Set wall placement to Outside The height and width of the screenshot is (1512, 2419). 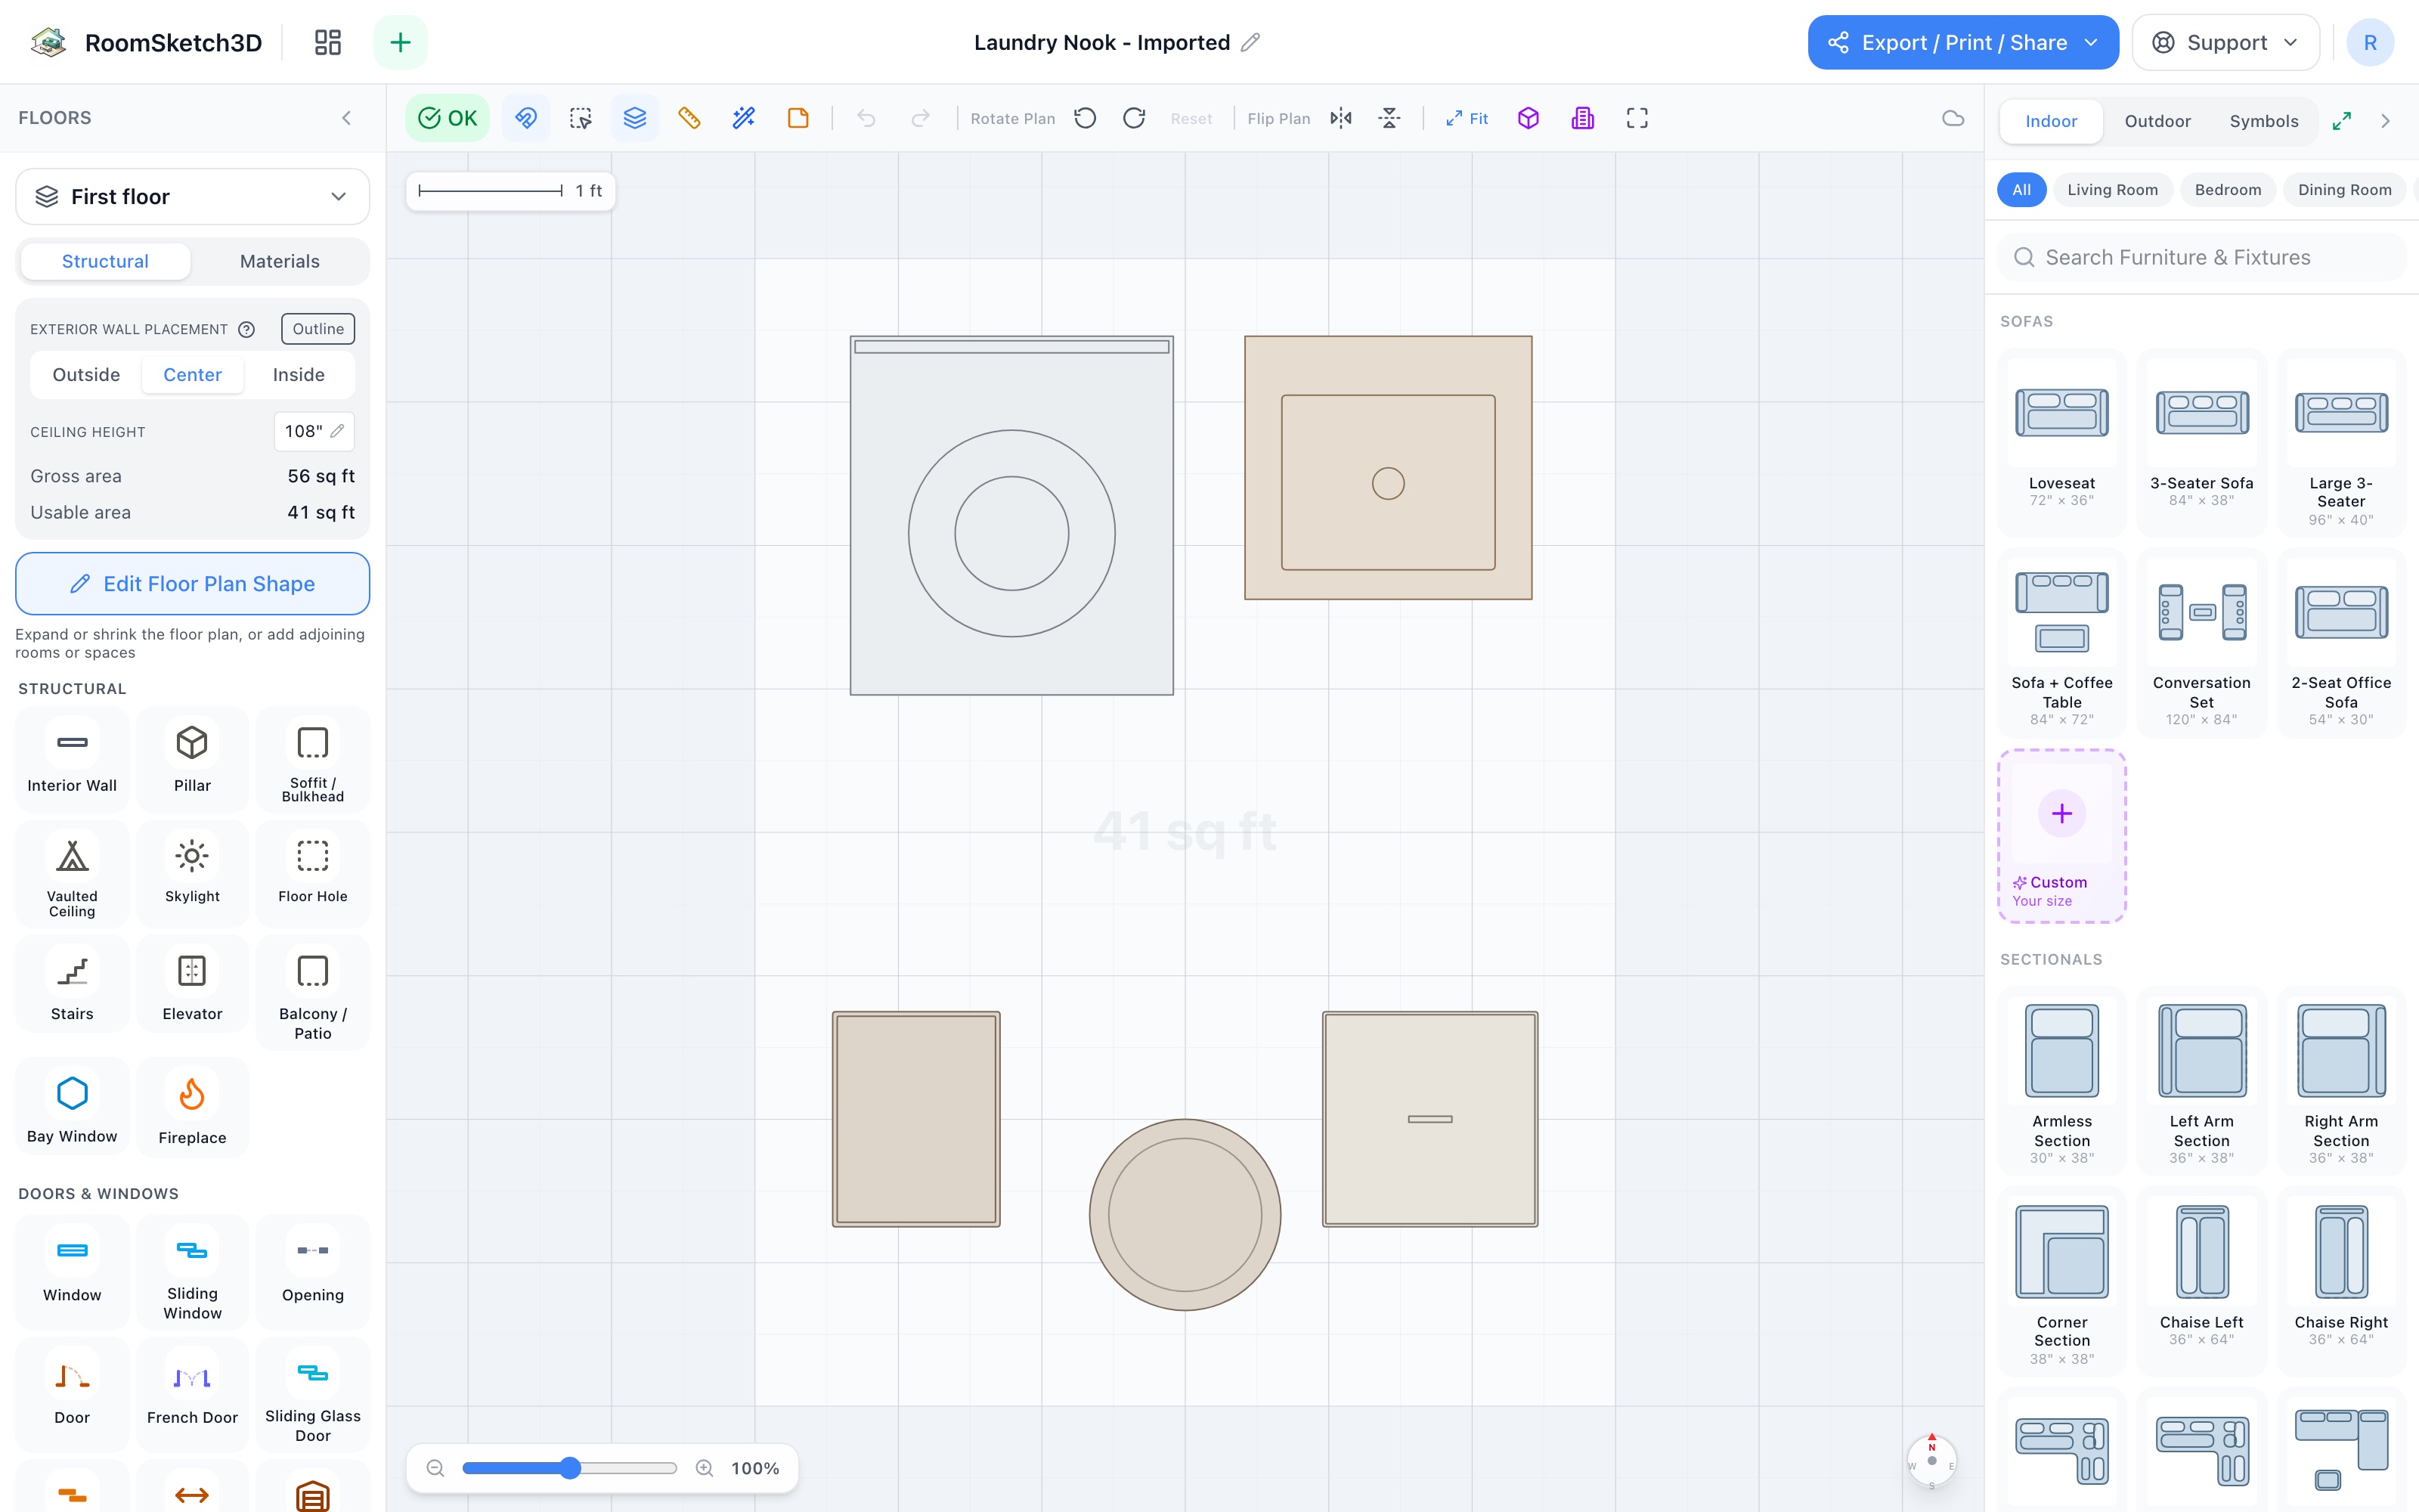tap(86, 374)
